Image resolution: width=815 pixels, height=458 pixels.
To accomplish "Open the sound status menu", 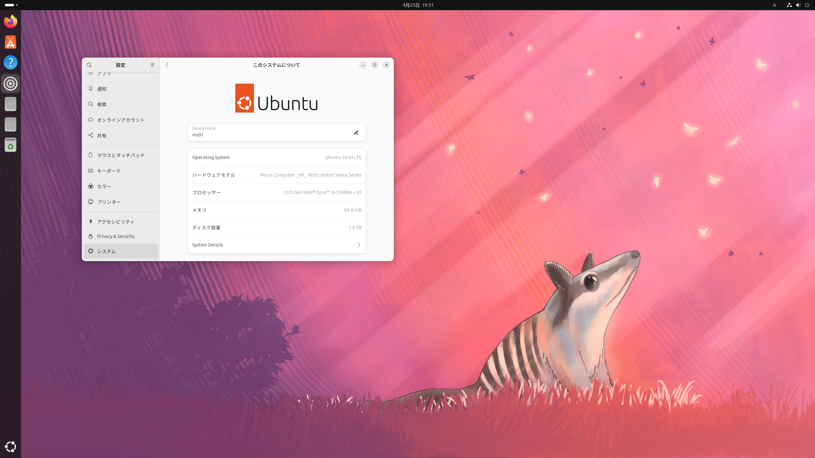I will pos(798,5).
